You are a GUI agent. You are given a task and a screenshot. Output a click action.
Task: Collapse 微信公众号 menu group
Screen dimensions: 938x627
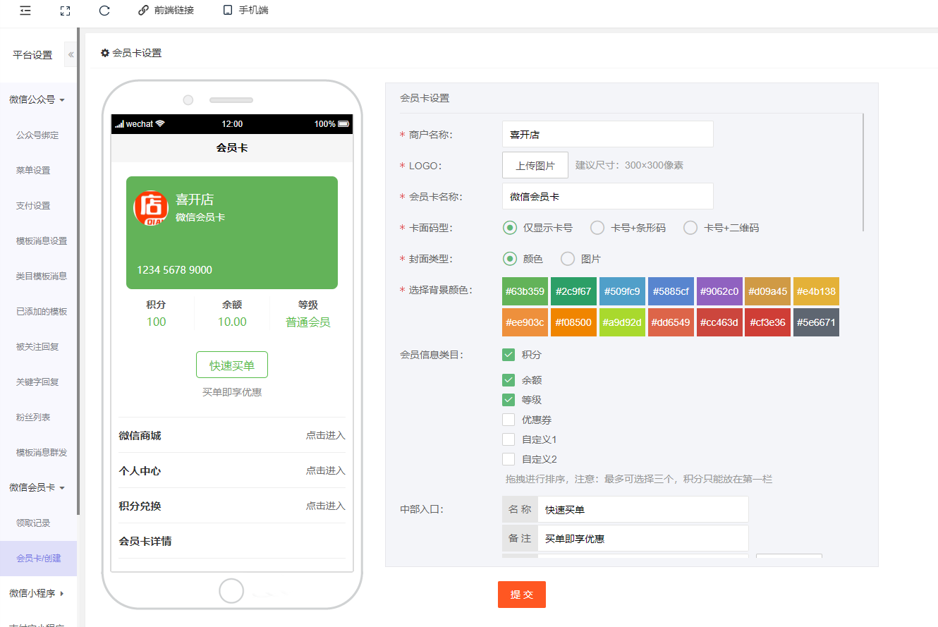pyautogui.click(x=37, y=99)
